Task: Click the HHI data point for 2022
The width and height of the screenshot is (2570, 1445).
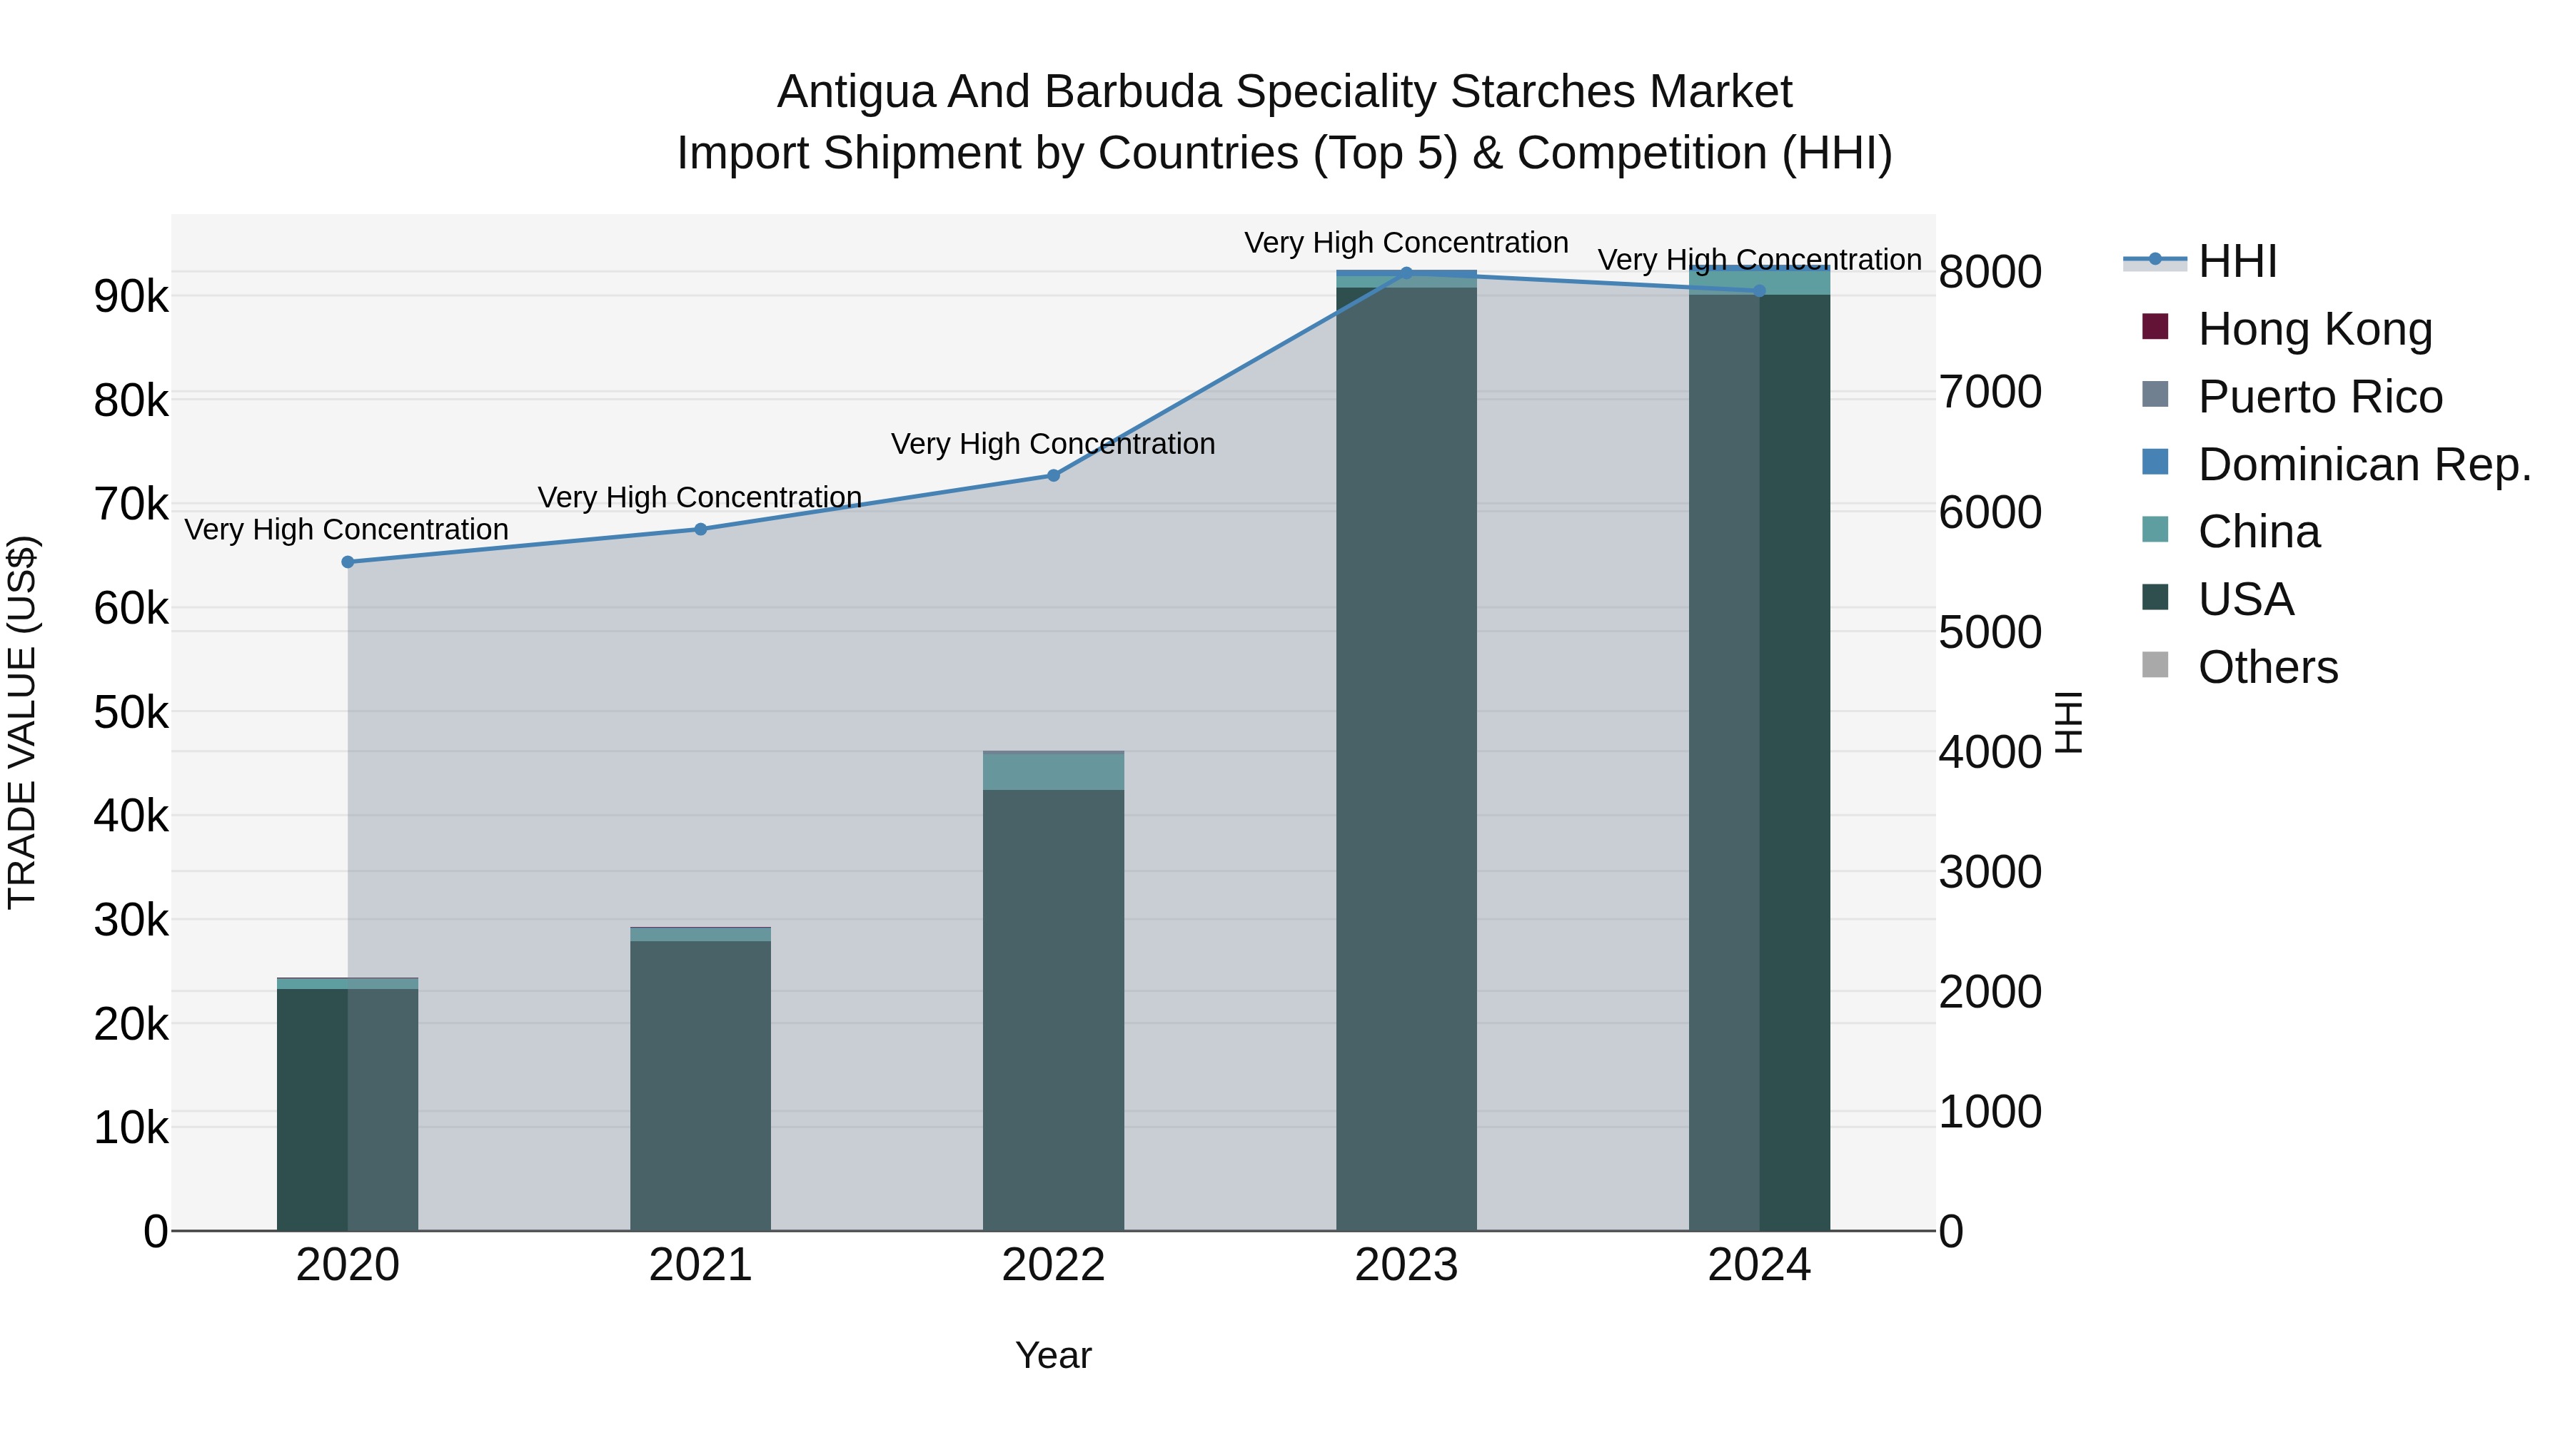Action: coord(1054,476)
